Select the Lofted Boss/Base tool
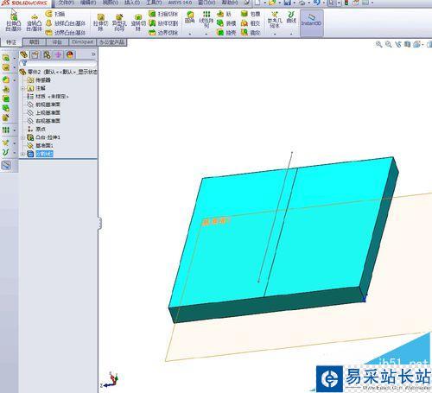432x393 pixels. (x=66, y=23)
